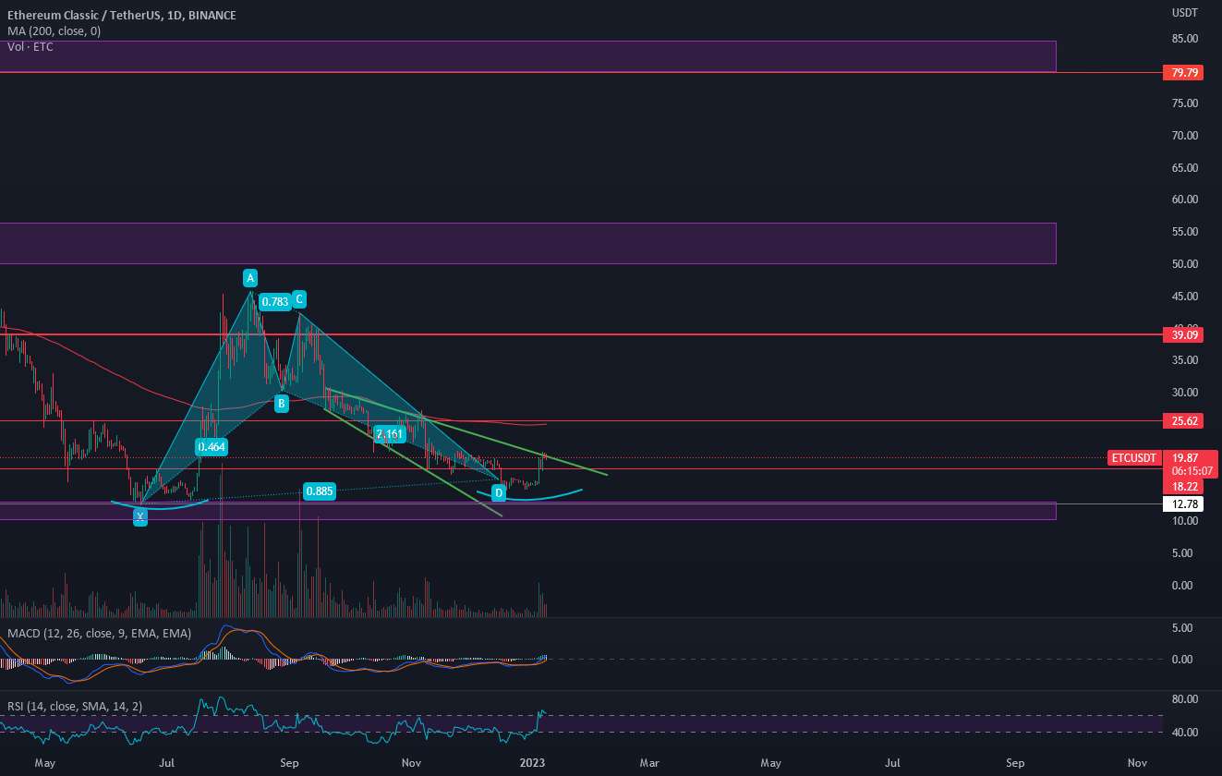Click the 65.00 price axis value
Viewport: 1222px width, 776px height.
coord(1185,168)
